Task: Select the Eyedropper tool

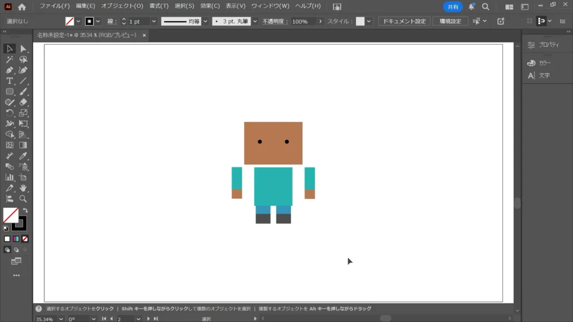Action: click(x=23, y=156)
